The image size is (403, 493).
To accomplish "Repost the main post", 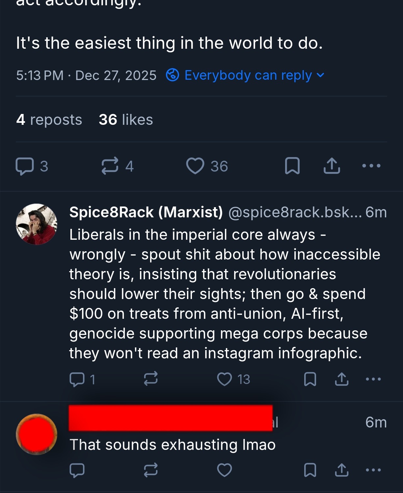I will (110, 166).
